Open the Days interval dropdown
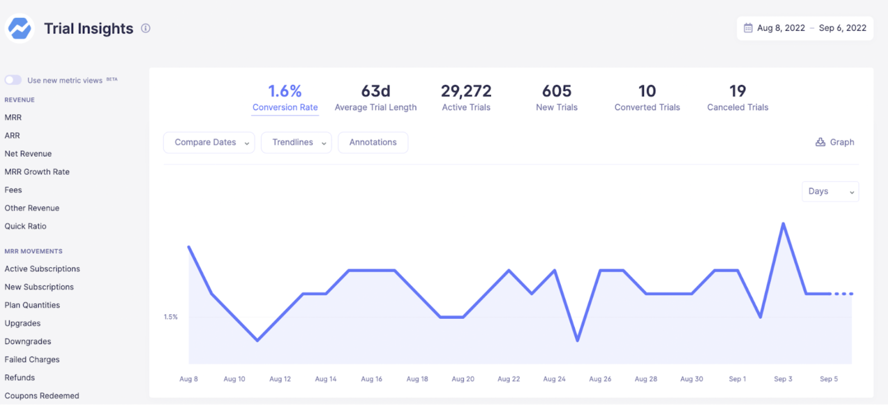The image size is (888, 405). (830, 192)
